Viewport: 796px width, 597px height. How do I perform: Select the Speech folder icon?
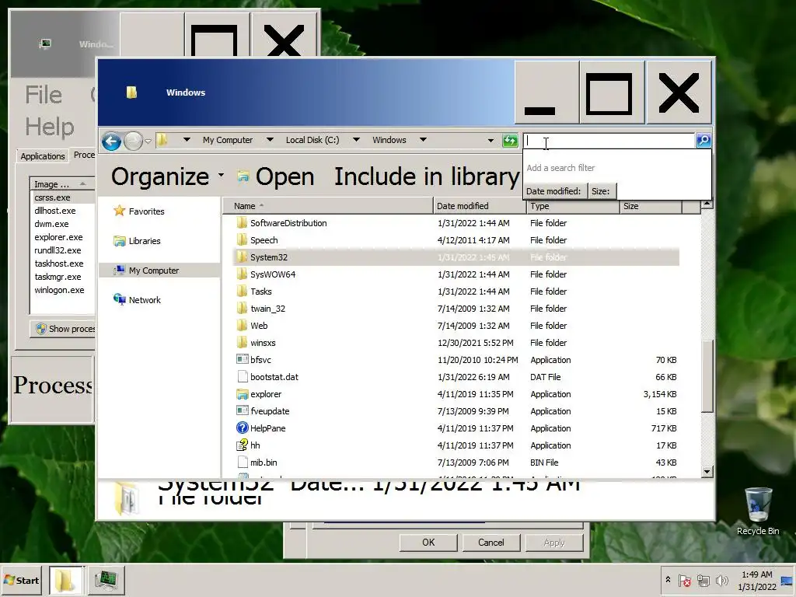click(243, 240)
